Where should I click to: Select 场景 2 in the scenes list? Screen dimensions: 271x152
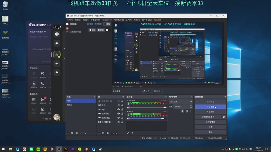81,105
